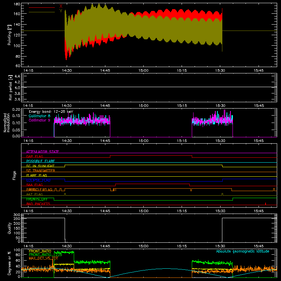Click the FLARE_FLAG label
Screen dimensions: 281x281
tap(37, 175)
